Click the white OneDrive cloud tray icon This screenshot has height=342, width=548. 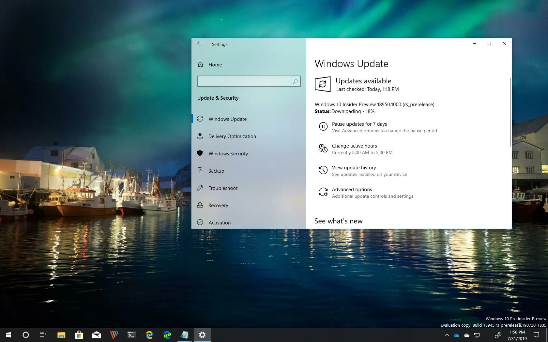click(467, 335)
